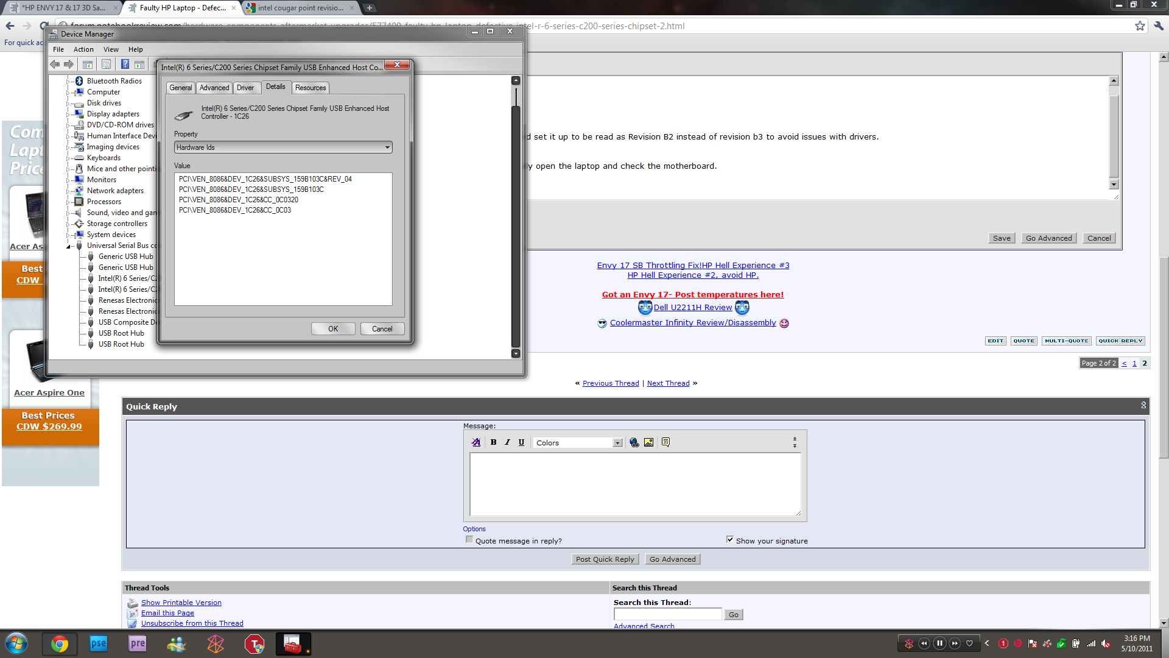Image resolution: width=1169 pixels, height=658 pixels.
Task: Switch to the Advanced tab in properties dialog
Action: 214,88
